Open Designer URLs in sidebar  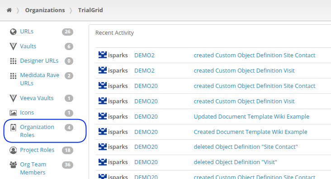click(39, 61)
